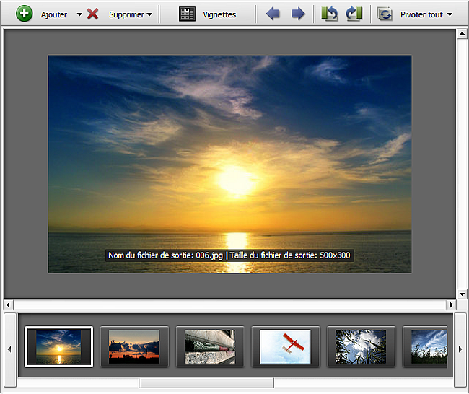
Task: Click the Vignettes label
Action: point(219,14)
